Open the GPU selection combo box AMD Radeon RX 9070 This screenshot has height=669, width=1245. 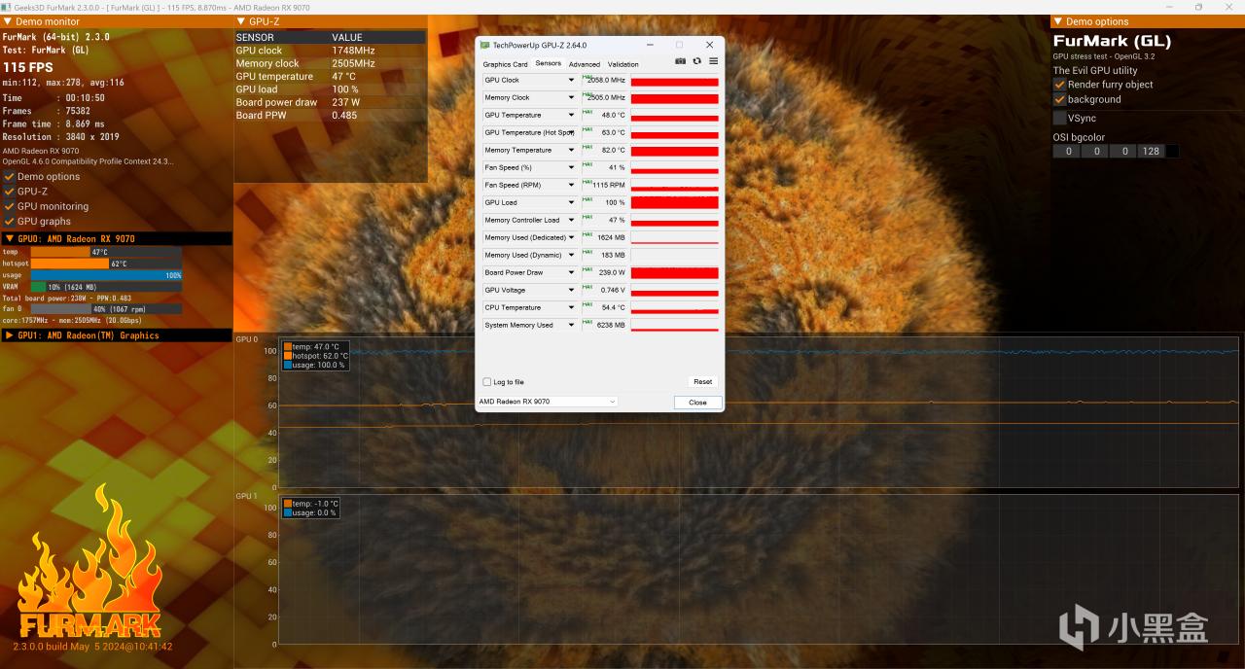click(x=548, y=402)
